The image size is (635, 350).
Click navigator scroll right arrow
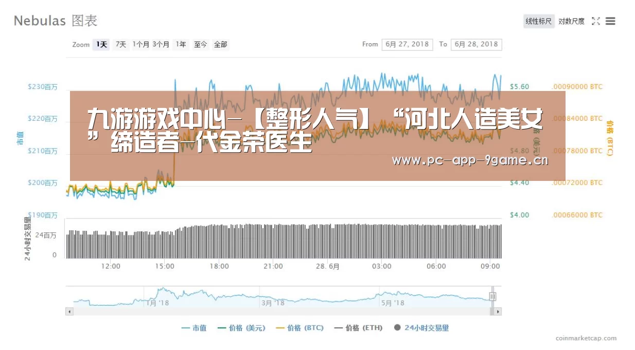coord(498,311)
